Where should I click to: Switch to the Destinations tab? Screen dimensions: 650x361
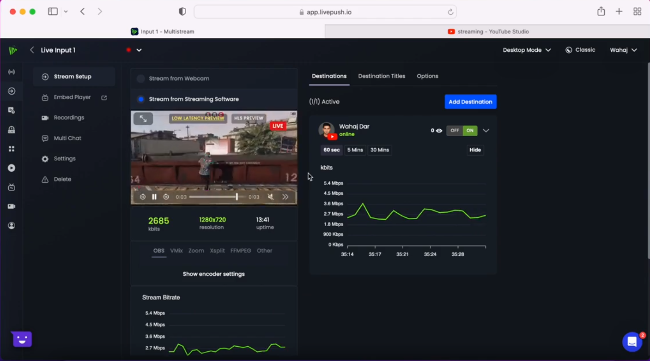pyautogui.click(x=329, y=76)
